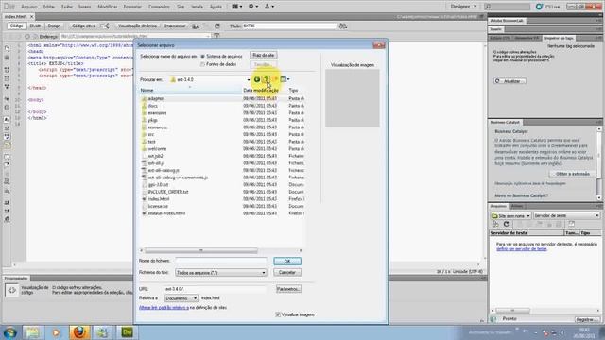Click Dividir view button
The height and width of the screenshot is (340, 605).
click(35, 25)
